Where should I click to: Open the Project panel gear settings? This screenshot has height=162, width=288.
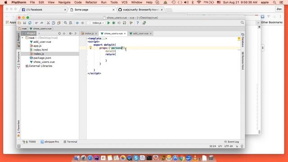(71, 33)
